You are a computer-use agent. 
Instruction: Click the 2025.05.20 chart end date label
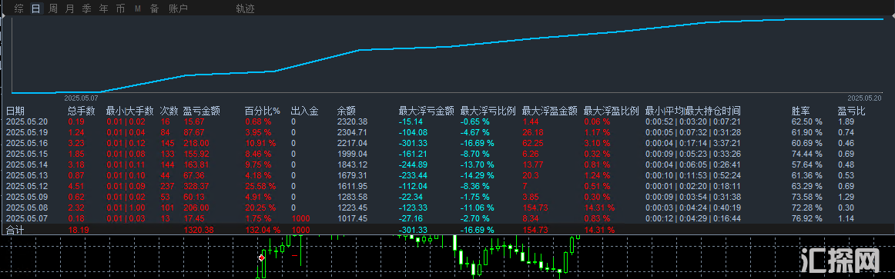click(x=864, y=98)
